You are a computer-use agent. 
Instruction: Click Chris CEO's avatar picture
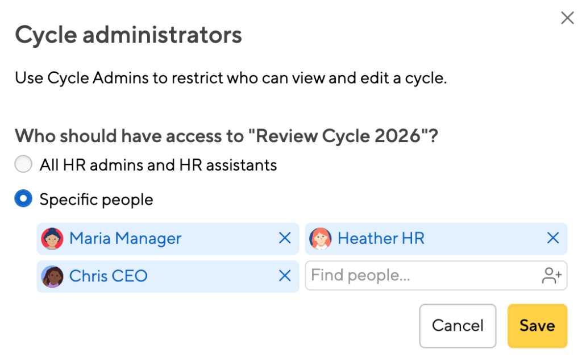(52, 276)
